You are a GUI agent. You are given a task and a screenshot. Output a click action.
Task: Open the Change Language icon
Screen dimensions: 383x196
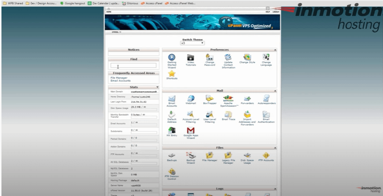266,58
